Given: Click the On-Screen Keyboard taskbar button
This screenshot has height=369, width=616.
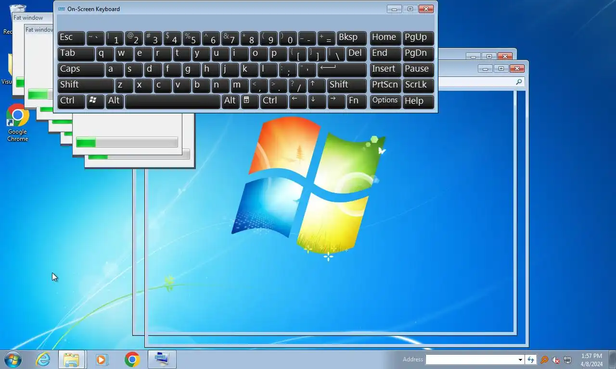Looking at the screenshot, I should coord(162,359).
